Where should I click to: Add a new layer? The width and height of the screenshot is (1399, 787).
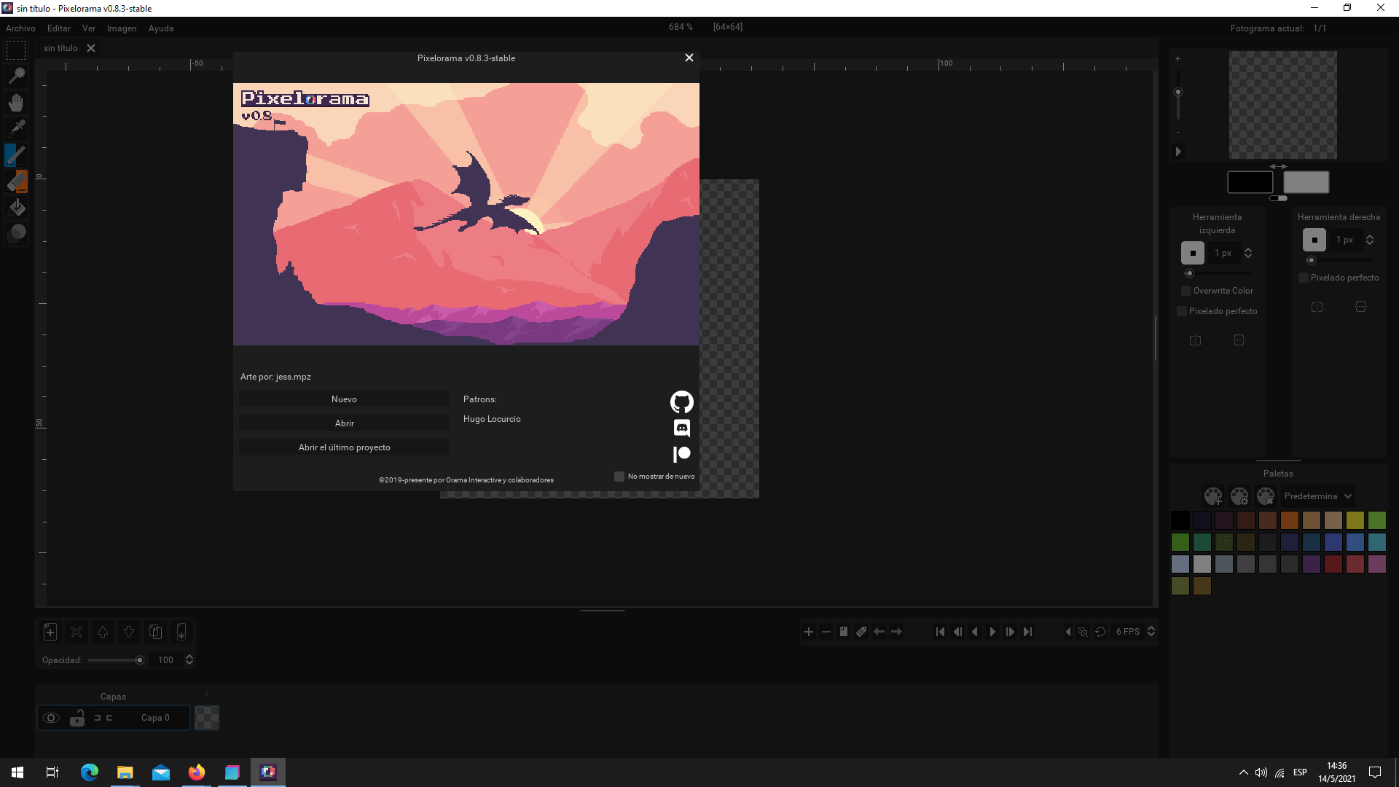pyautogui.click(x=50, y=632)
